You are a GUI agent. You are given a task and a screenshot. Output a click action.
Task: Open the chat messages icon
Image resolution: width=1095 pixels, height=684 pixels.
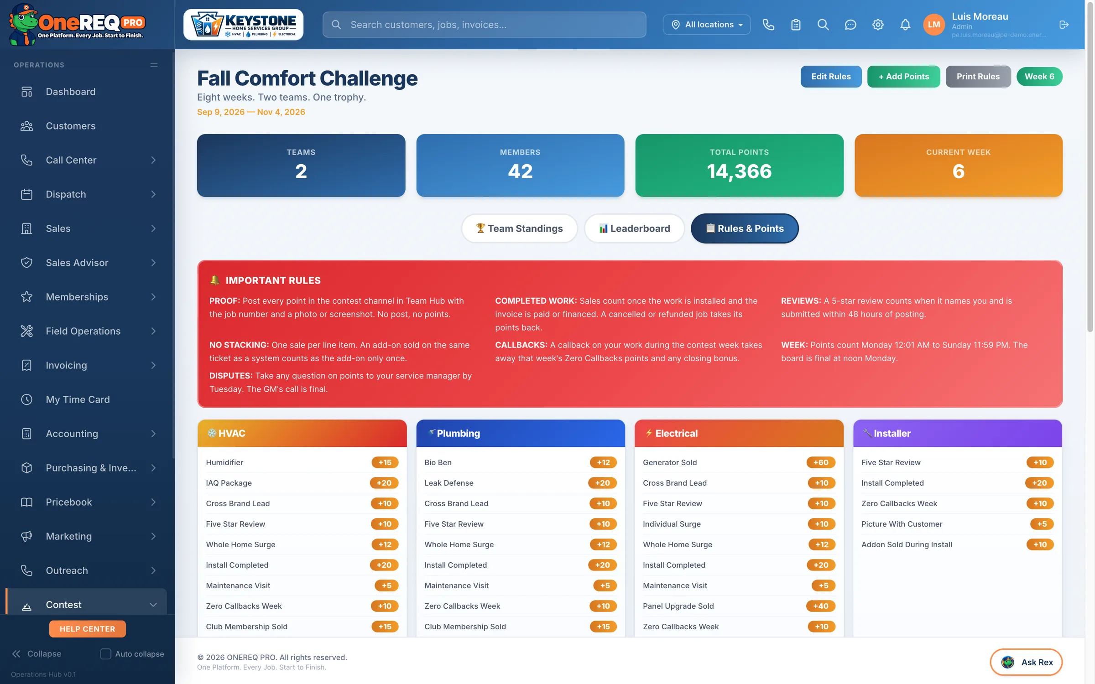[x=850, y=25]
